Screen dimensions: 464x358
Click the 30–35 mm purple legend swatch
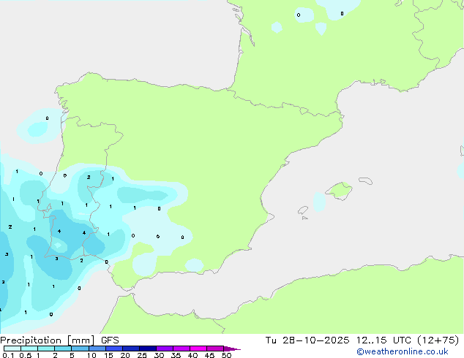tap(165, 349)
